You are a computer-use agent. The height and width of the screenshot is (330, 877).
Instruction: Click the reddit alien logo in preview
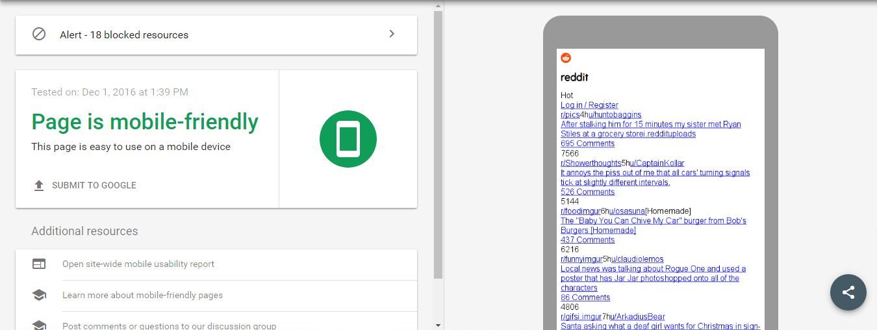click(x=566, y=58)
